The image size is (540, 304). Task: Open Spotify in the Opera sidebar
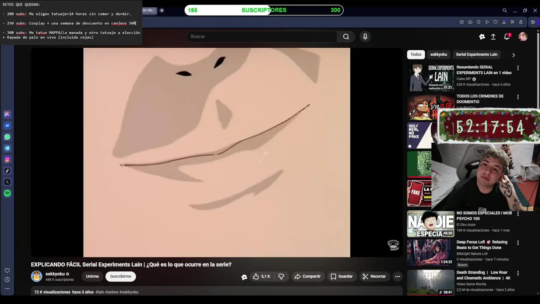click(x=7, y=193)
